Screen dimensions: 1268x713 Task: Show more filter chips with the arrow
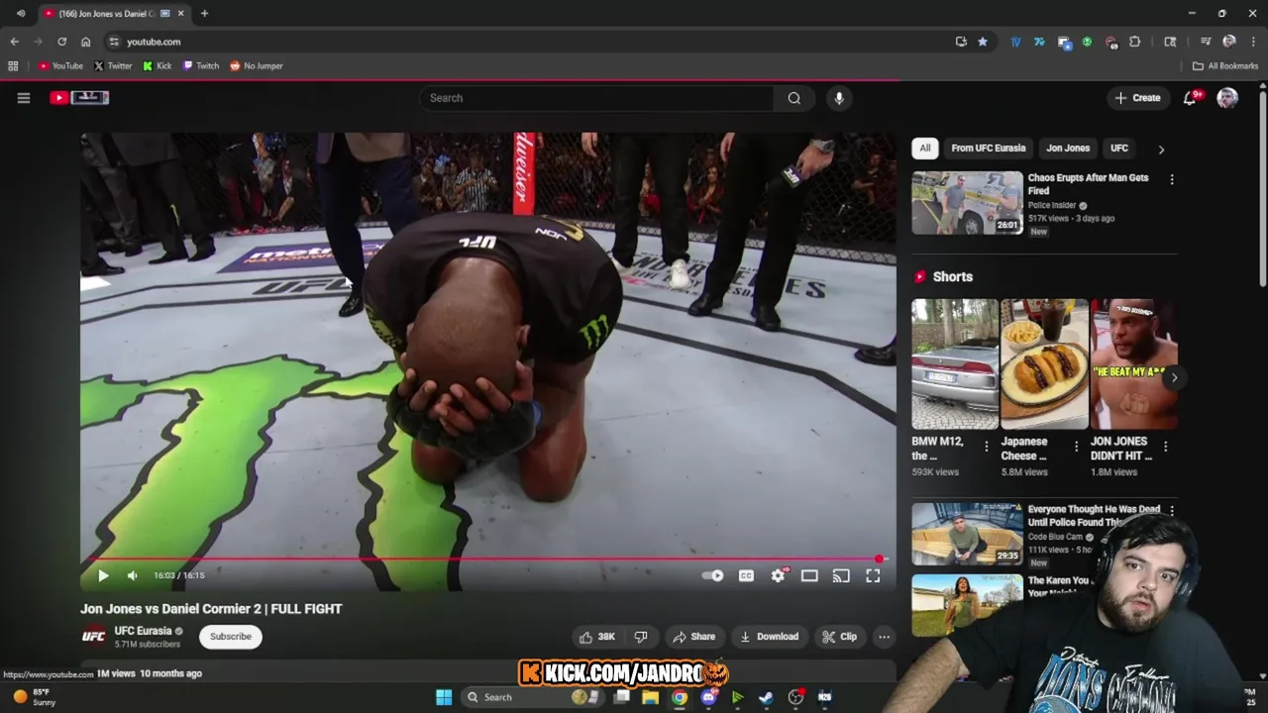pos(1161,149)
